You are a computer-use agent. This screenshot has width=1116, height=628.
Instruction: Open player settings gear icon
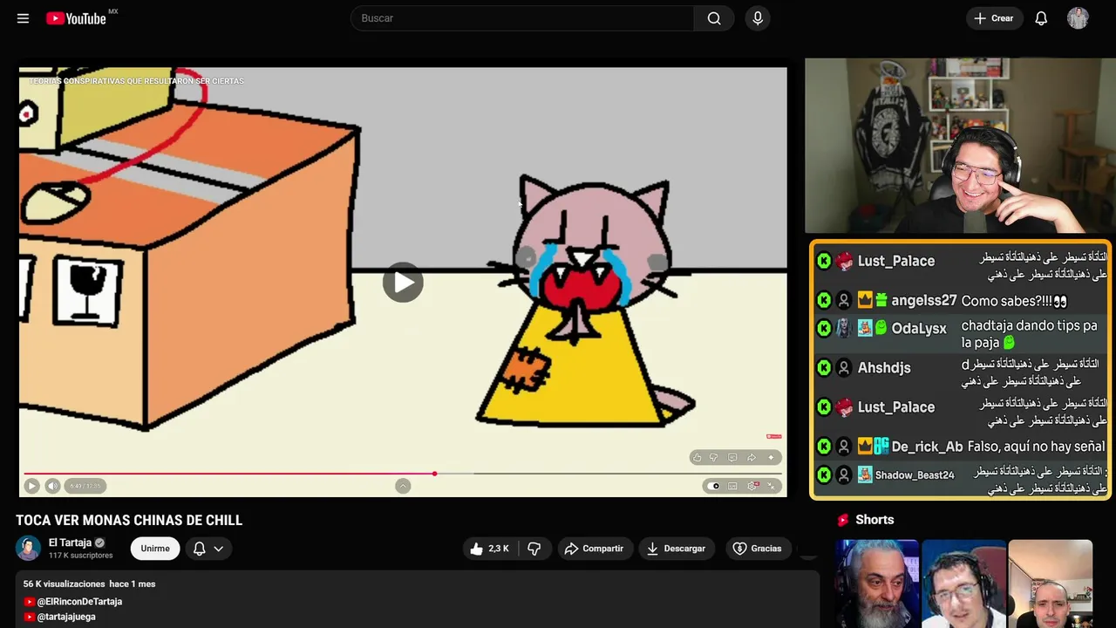pos(752,486)
